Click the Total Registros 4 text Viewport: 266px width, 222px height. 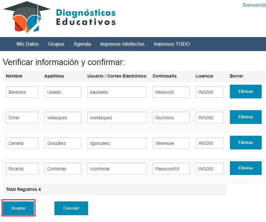tap(23, 189)
